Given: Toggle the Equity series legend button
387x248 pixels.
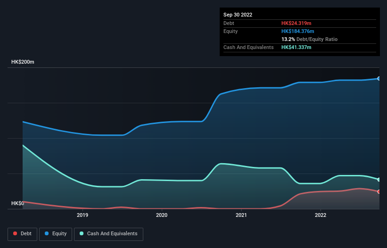Looking at the screenshot, I should (x=56, y=234).
